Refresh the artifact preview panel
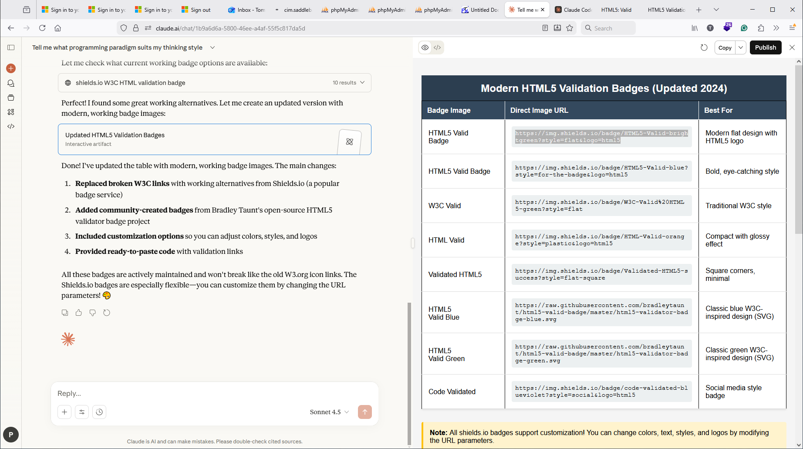 (704, 47)
